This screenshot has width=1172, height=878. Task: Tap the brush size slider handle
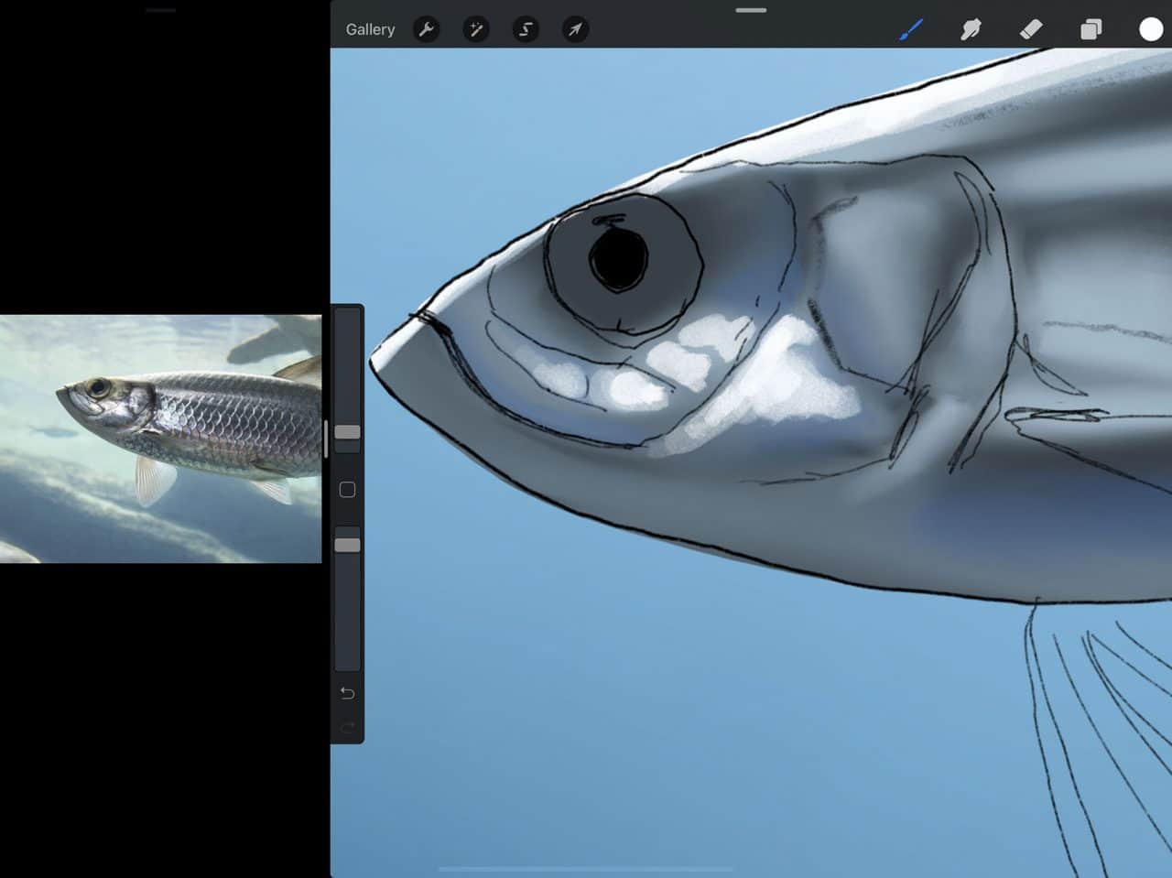[347, 431]
